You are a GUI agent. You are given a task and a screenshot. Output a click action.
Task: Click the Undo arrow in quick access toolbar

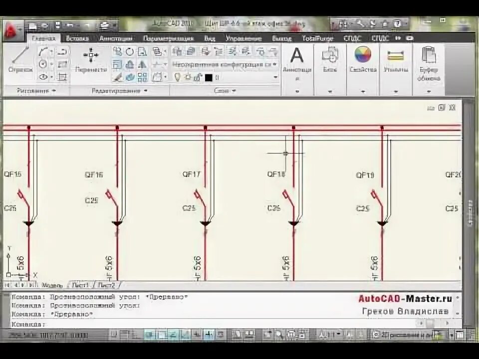point(70,25)
